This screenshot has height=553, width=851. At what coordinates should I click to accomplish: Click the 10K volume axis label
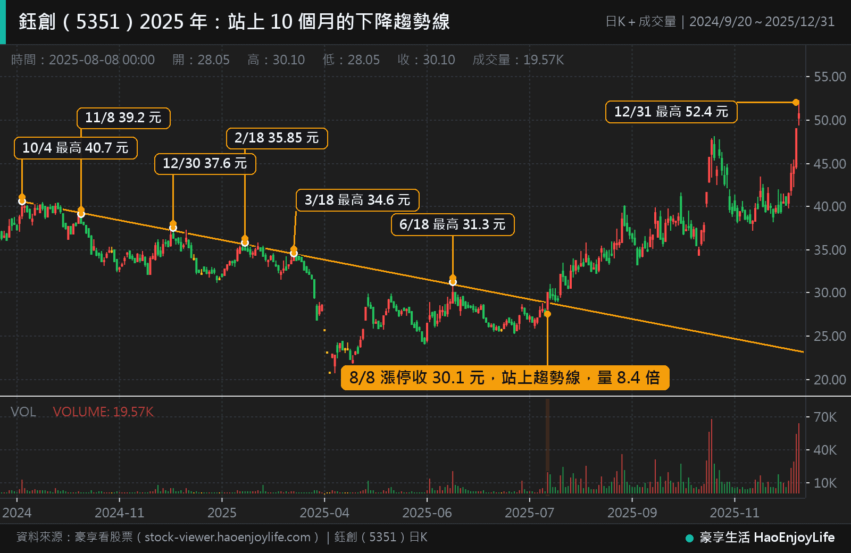[825, 483]
